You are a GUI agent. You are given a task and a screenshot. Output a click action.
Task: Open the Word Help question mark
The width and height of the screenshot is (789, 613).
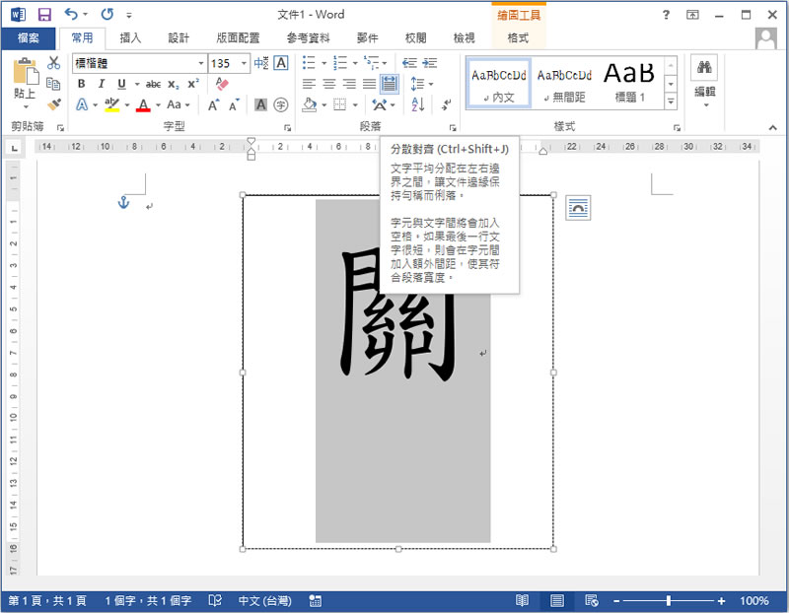[667, 15]
